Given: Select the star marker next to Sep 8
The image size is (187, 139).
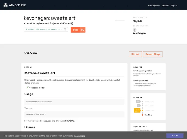Looking at the screenshot, I should coord(142,102).
